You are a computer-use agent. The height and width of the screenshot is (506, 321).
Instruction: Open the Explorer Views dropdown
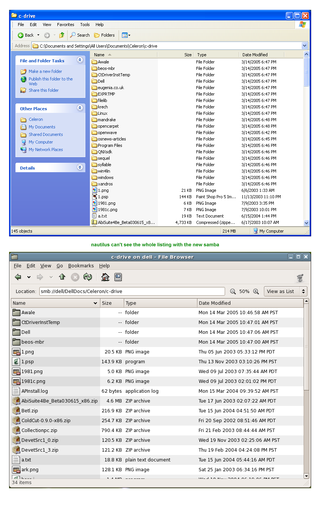pos(126,35)
